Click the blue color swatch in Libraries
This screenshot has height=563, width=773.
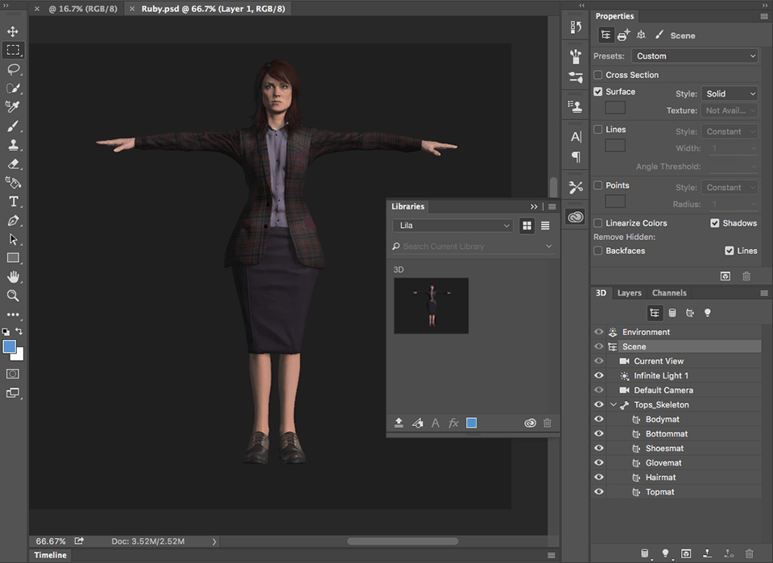point(471,422)
